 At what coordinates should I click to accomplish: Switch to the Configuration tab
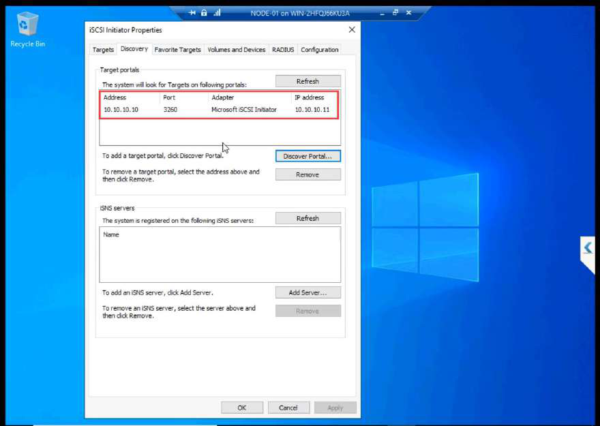(x=320, y=50)
